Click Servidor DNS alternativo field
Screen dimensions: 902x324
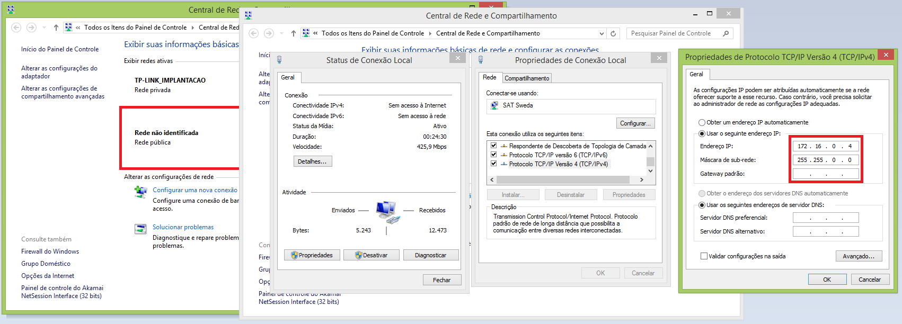826,231
